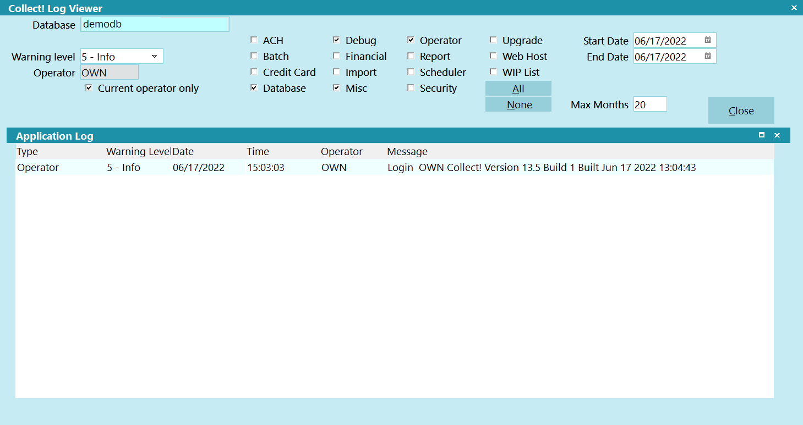803x425 pixels.
Task: Sort by the Type column header
Action: click(28, 151)
